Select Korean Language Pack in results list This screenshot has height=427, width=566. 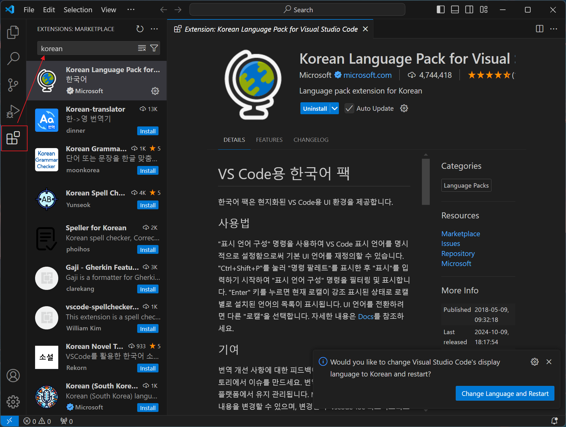click(96, 81)
